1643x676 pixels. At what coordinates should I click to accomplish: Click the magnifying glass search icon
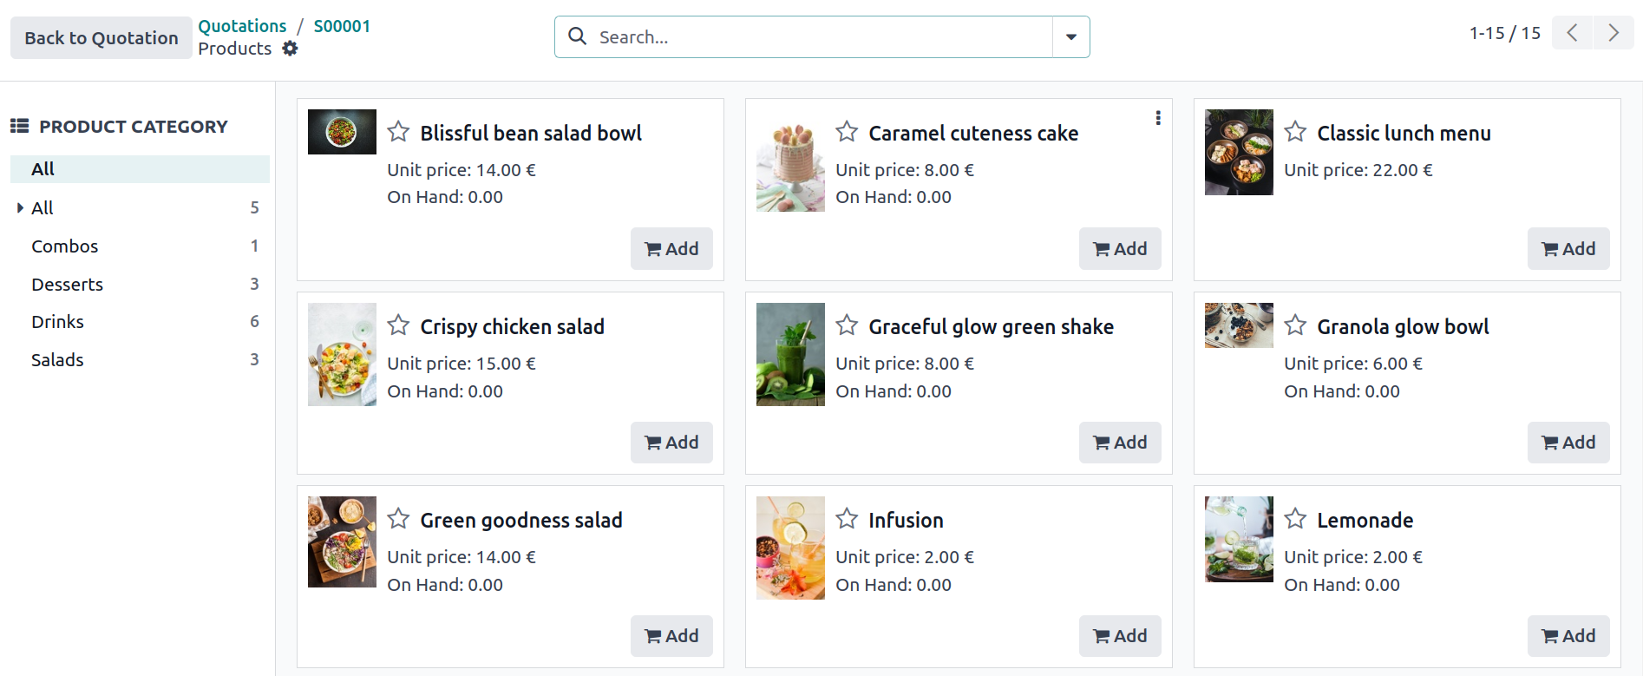point(577,36)
